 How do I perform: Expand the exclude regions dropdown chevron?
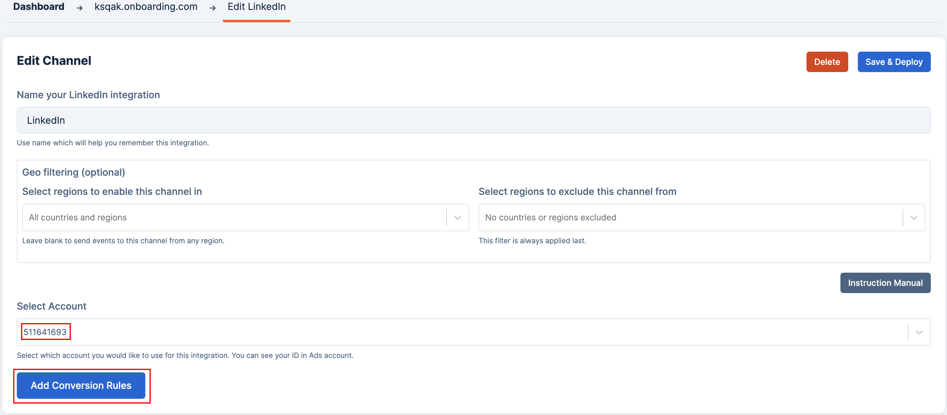pos(914,218)
